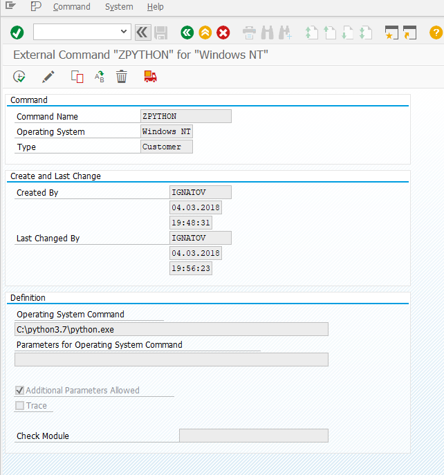Click the Check Module label

(43, 436)
